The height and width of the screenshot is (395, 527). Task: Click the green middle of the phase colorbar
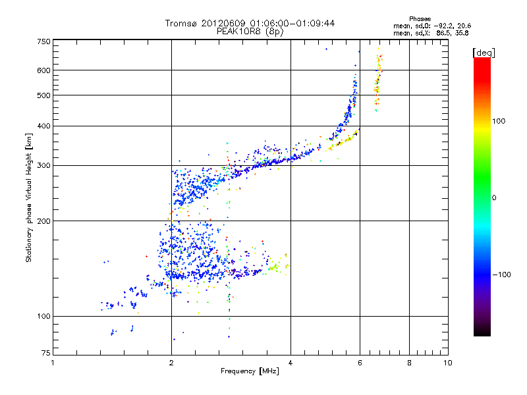click(482, 178)
